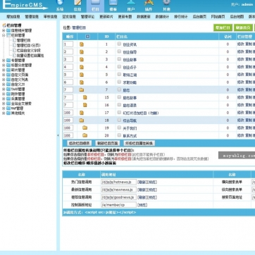This screenshot has width=255, height=255.
Task: Expand the TAGS管理 tree node
Action: (4, 89)
